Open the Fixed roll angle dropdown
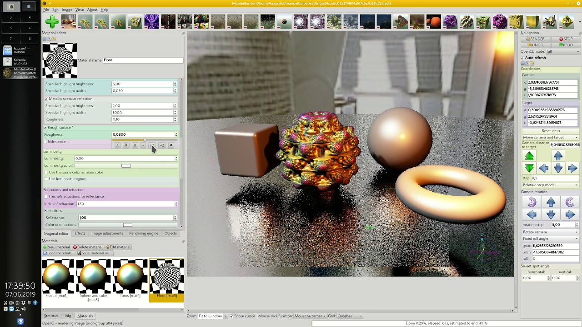 [x=550, y=238]
